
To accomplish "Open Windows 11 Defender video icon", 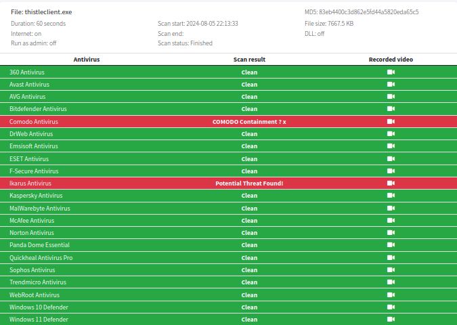I will (391, 320).
